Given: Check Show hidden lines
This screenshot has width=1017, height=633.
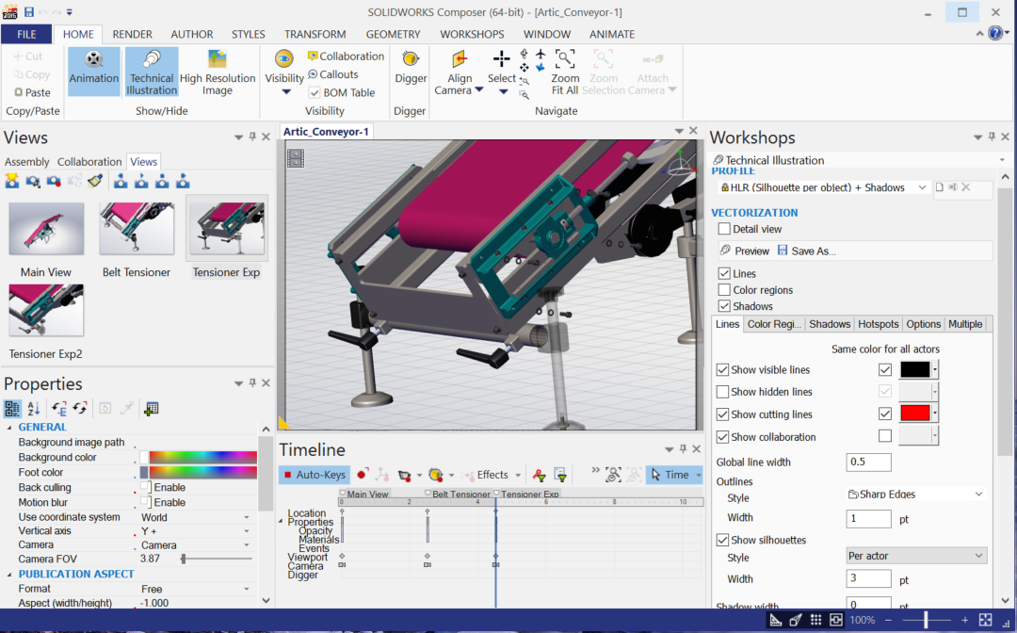Looking at the screenshot, I should pyautogui.click(x=722, y=392).
